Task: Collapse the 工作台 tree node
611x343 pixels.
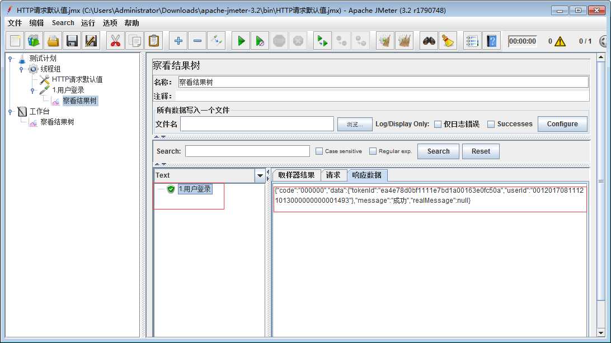Action: [x=11, y=112]
